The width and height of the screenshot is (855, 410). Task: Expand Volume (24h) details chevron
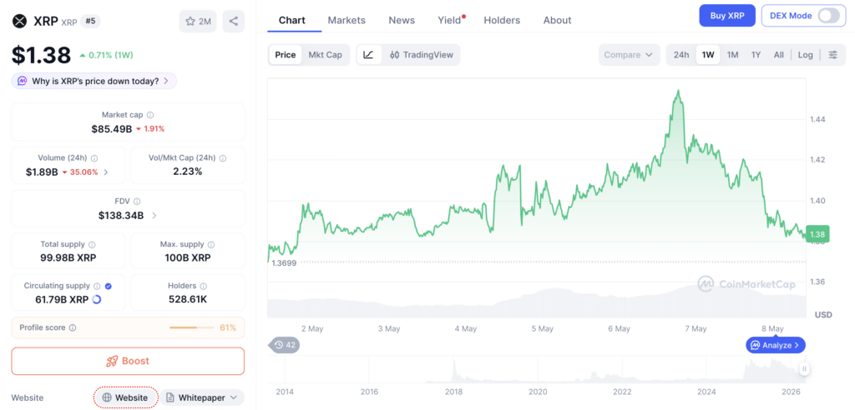click(105, 172)
